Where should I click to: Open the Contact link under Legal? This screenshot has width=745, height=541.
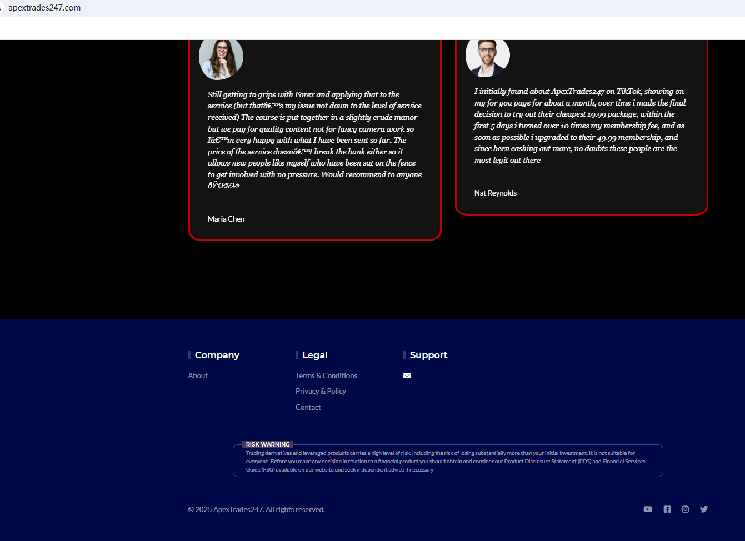click(x=308, y=407)
